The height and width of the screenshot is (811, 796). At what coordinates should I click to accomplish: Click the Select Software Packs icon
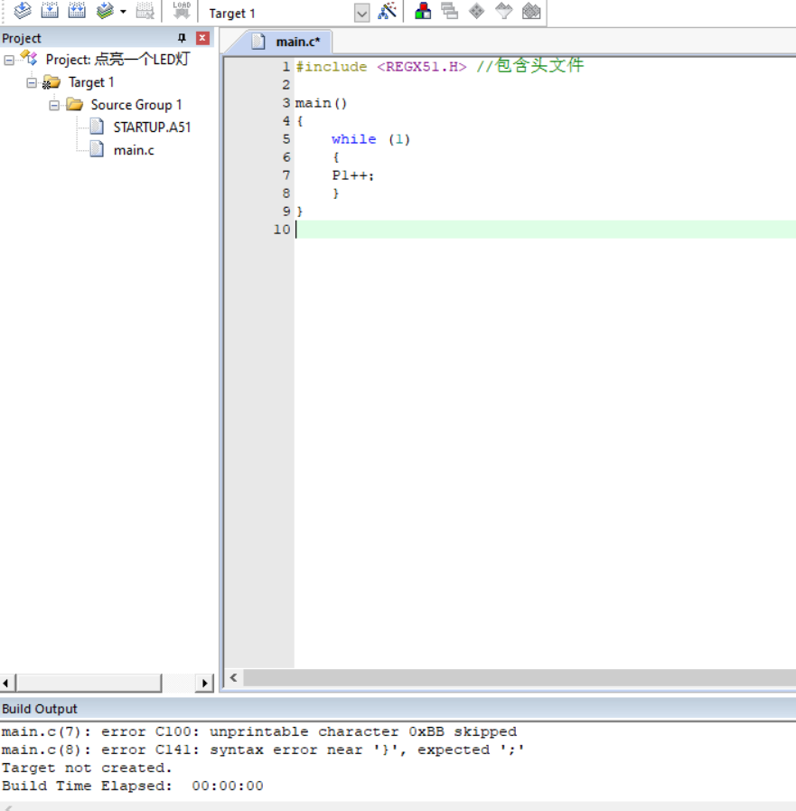pos(504,11)
